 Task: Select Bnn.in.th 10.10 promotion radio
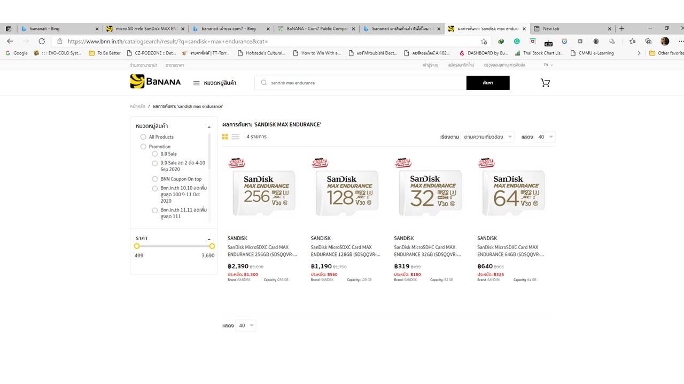tap(155, 188)
